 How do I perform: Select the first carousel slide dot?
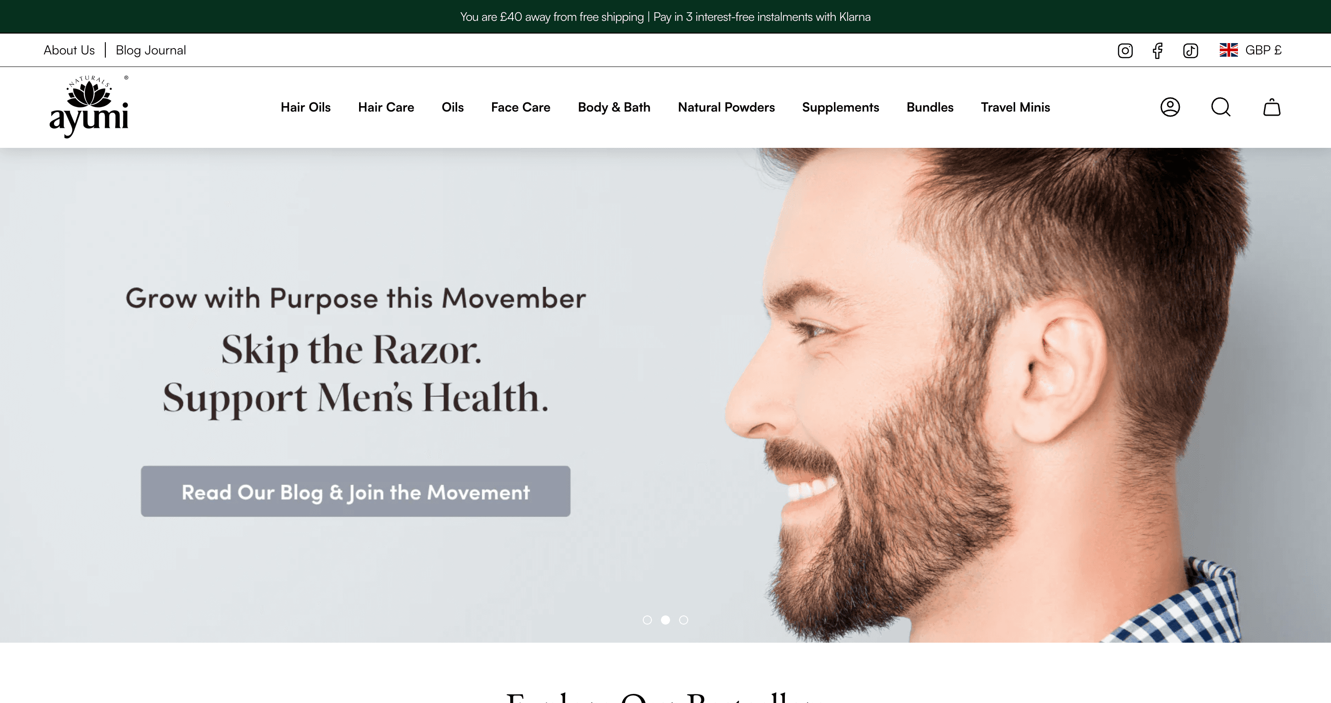click(x=647, y=620)
